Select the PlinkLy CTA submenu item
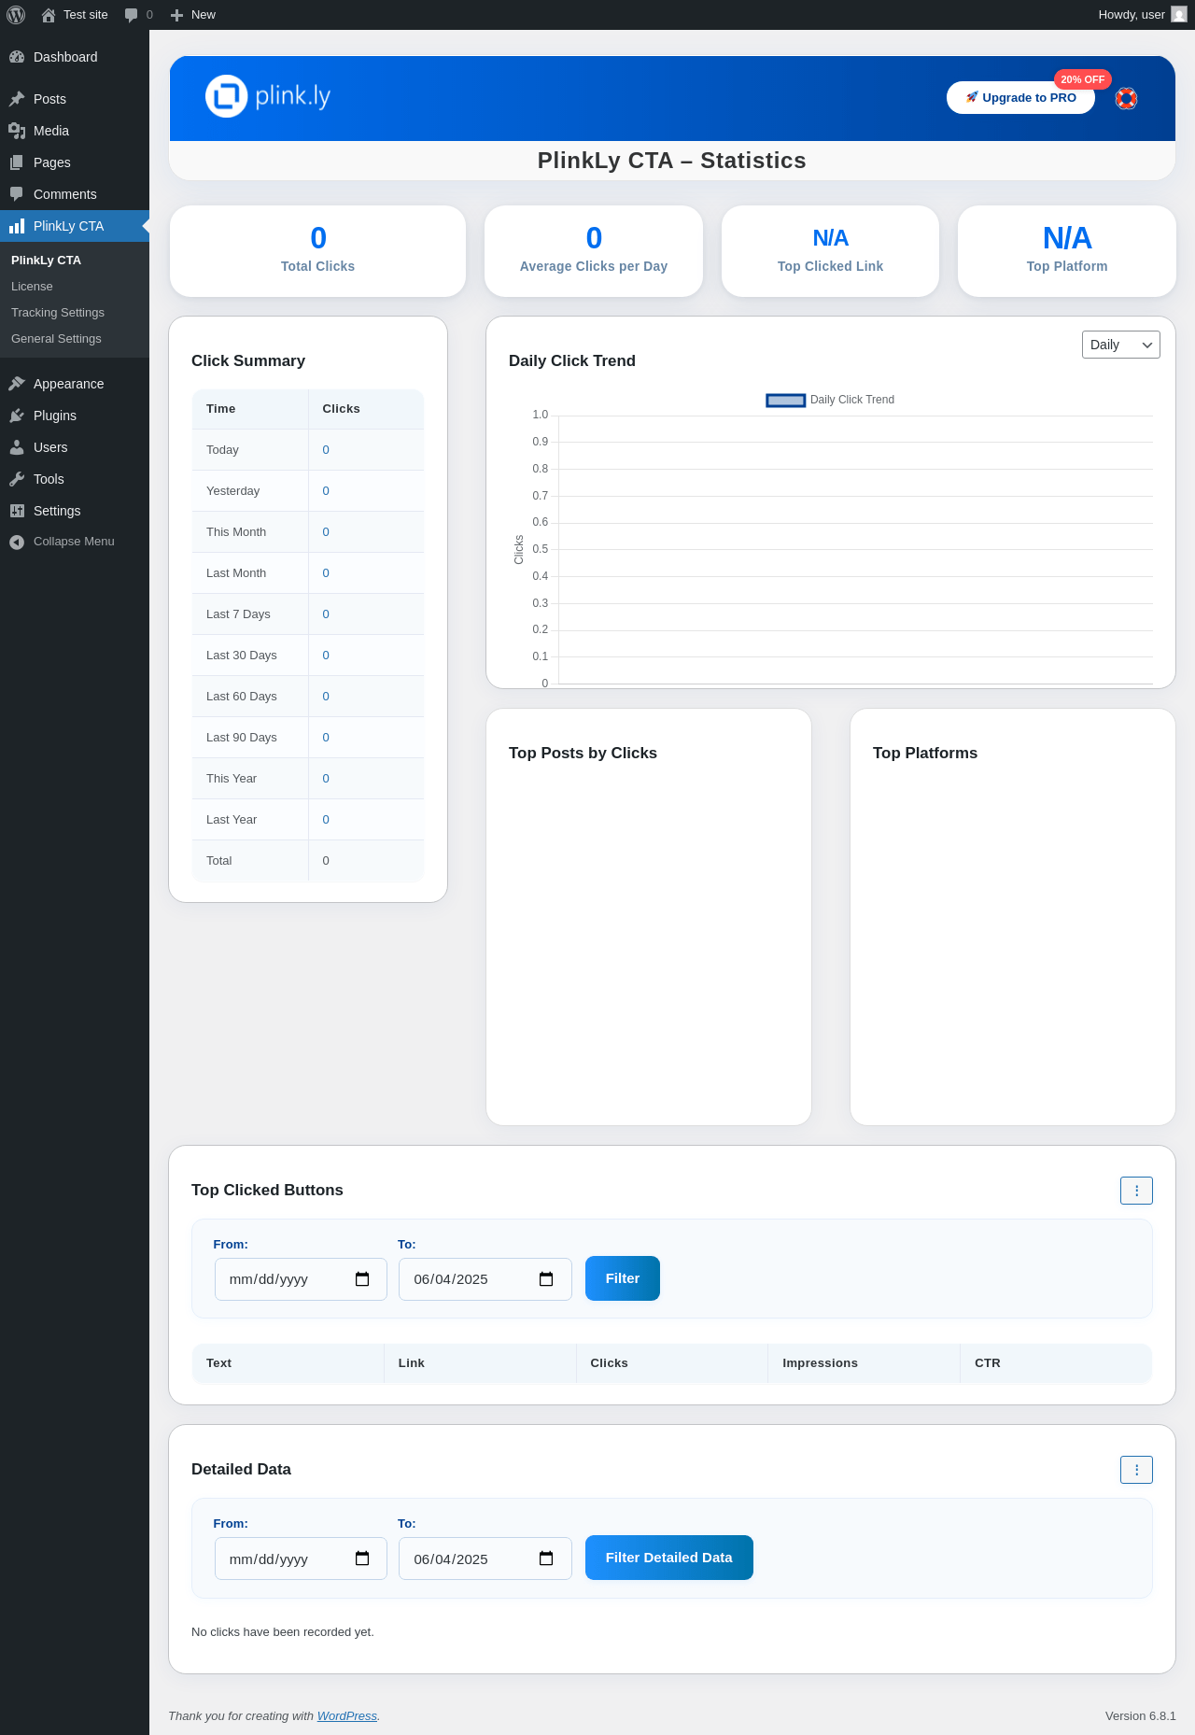1195x1735 pixels. click(46, 261)
